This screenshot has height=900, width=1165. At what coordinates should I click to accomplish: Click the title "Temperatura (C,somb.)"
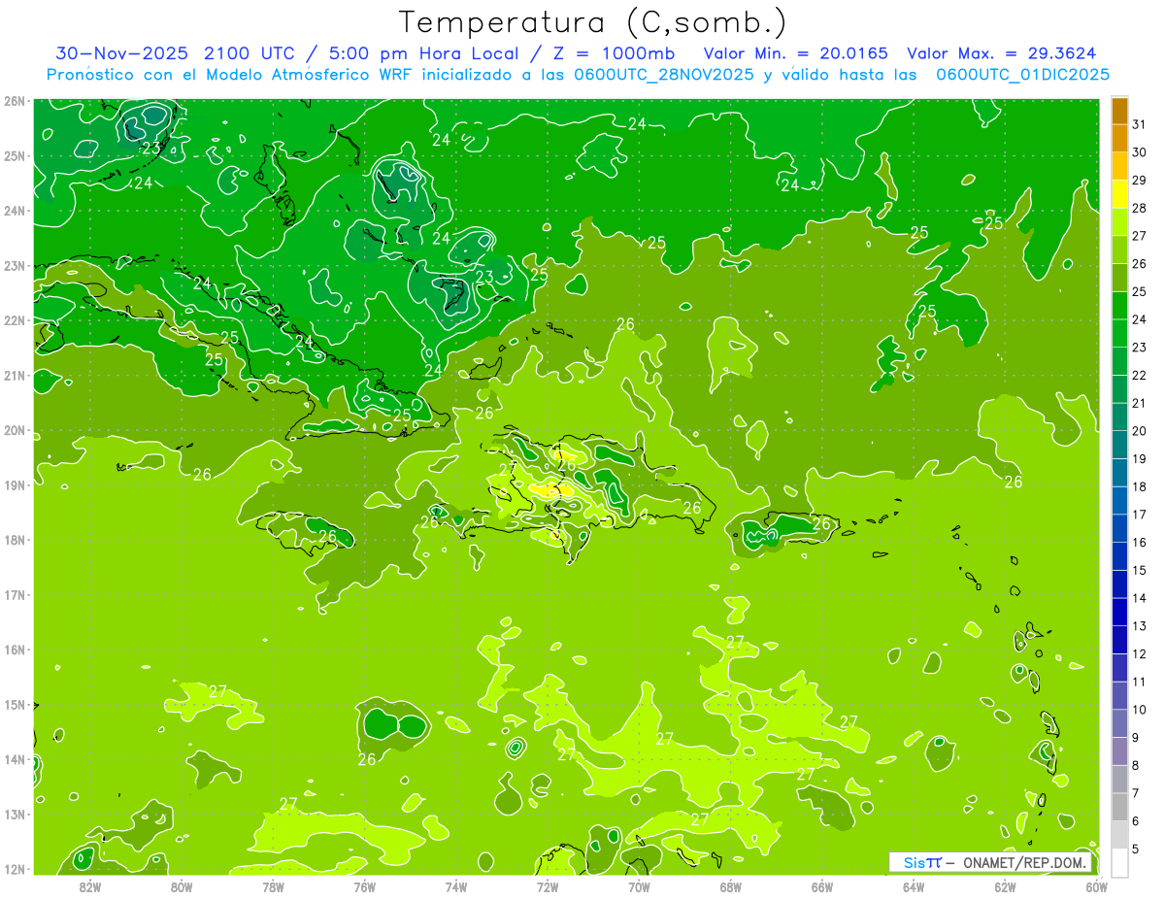pyautogui.click(x=593, y=22)
